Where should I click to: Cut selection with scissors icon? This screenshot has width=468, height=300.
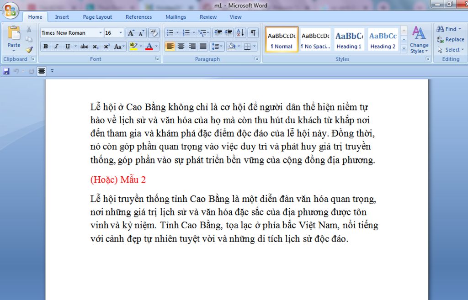point(29,29)
